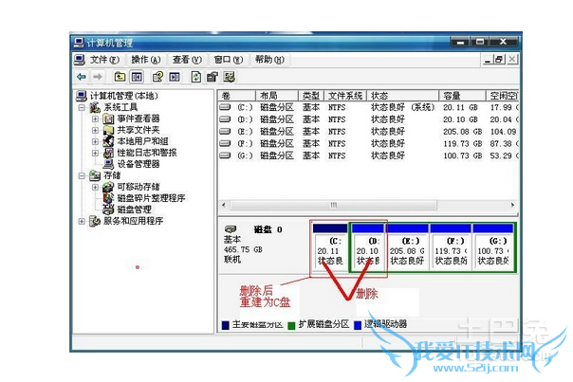
Task: Click the 共享文件夹 folder icon
Action: click(x=108, y=130)
